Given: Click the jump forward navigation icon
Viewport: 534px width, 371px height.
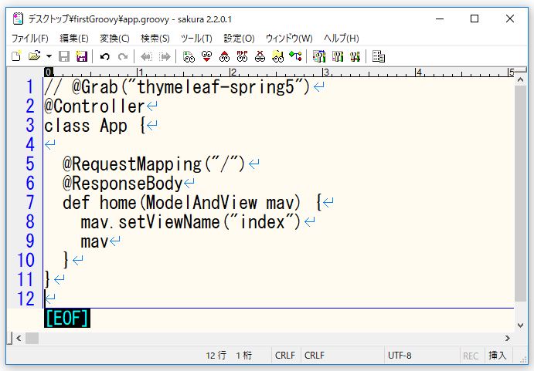Looking at the screenshot, I should pos(165,56).
